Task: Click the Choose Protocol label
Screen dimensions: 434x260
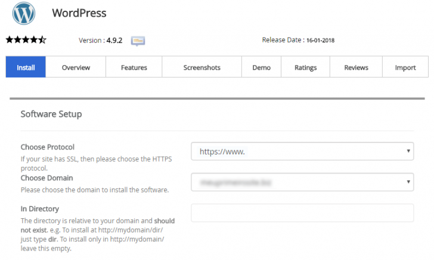Action: point(48,147)
